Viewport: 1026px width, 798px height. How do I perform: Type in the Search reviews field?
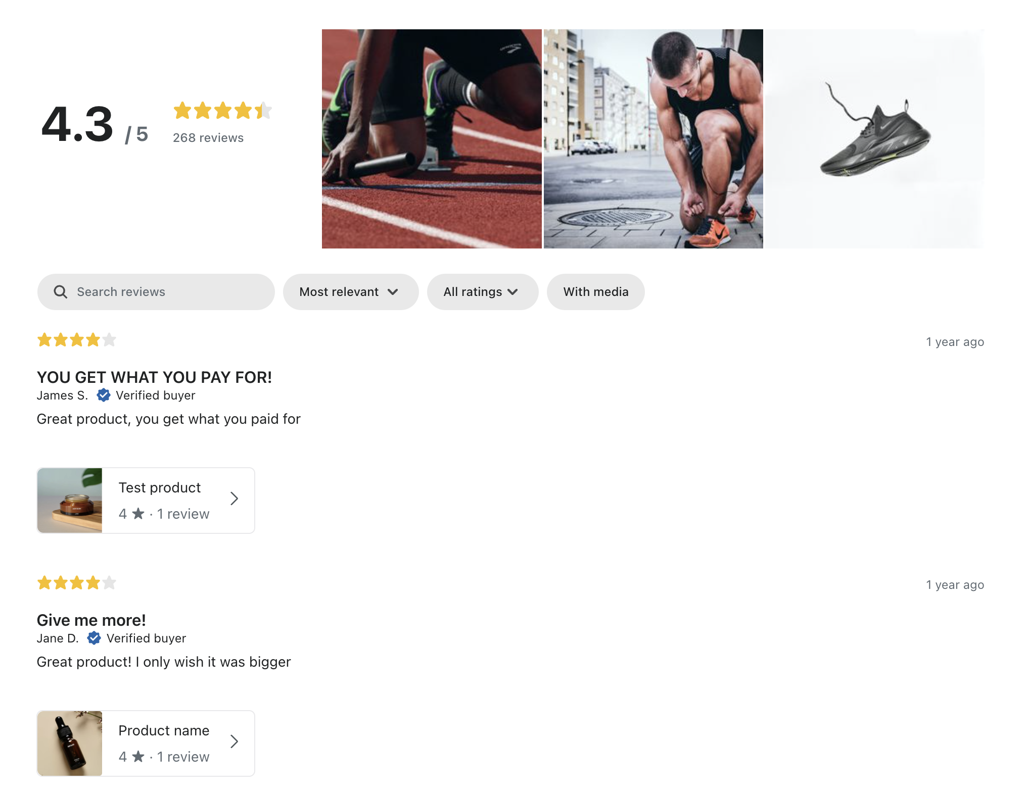pos(167,292)
